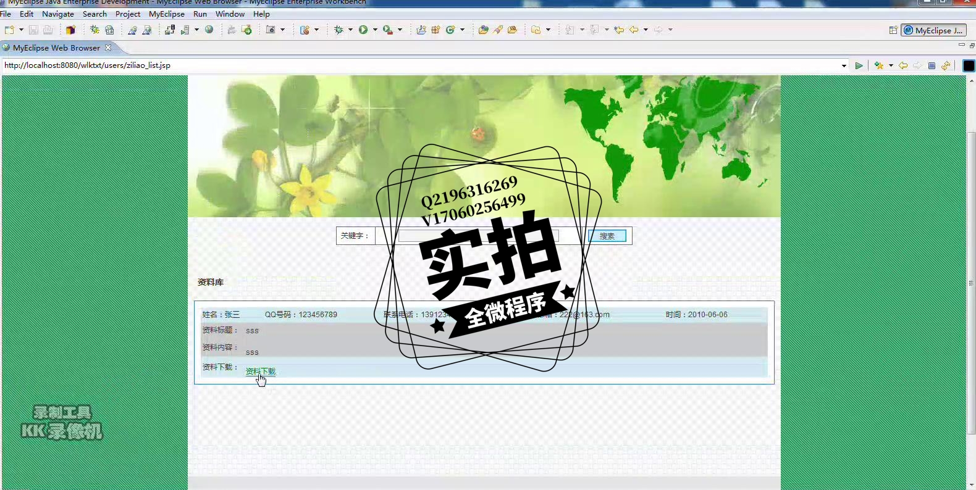Viewport: 976px width, 490px height.
Task: Open the Project menu
Action: (x=128, y=14)
